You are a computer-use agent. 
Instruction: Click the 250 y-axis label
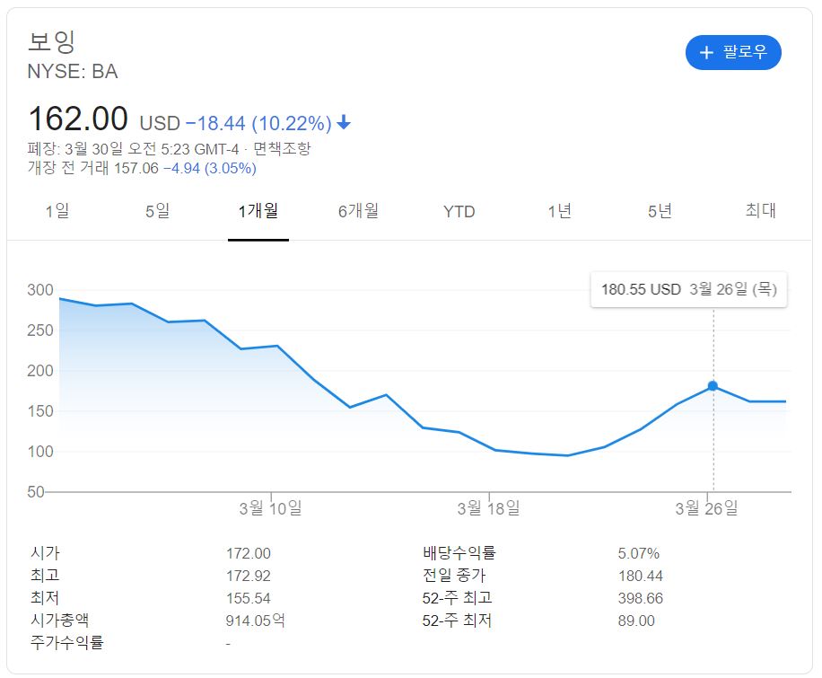point(40,330)
